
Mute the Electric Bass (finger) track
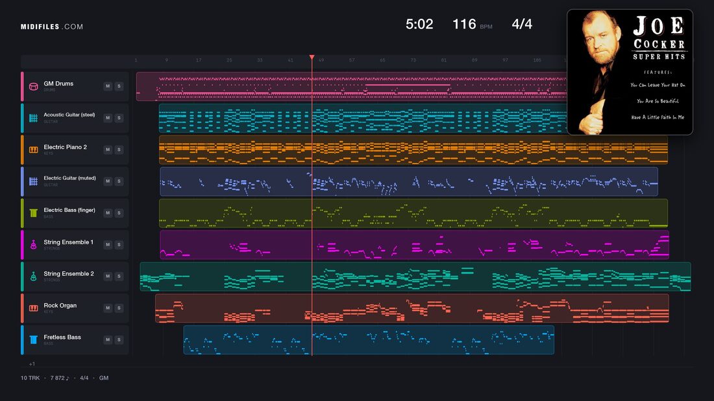108,212
